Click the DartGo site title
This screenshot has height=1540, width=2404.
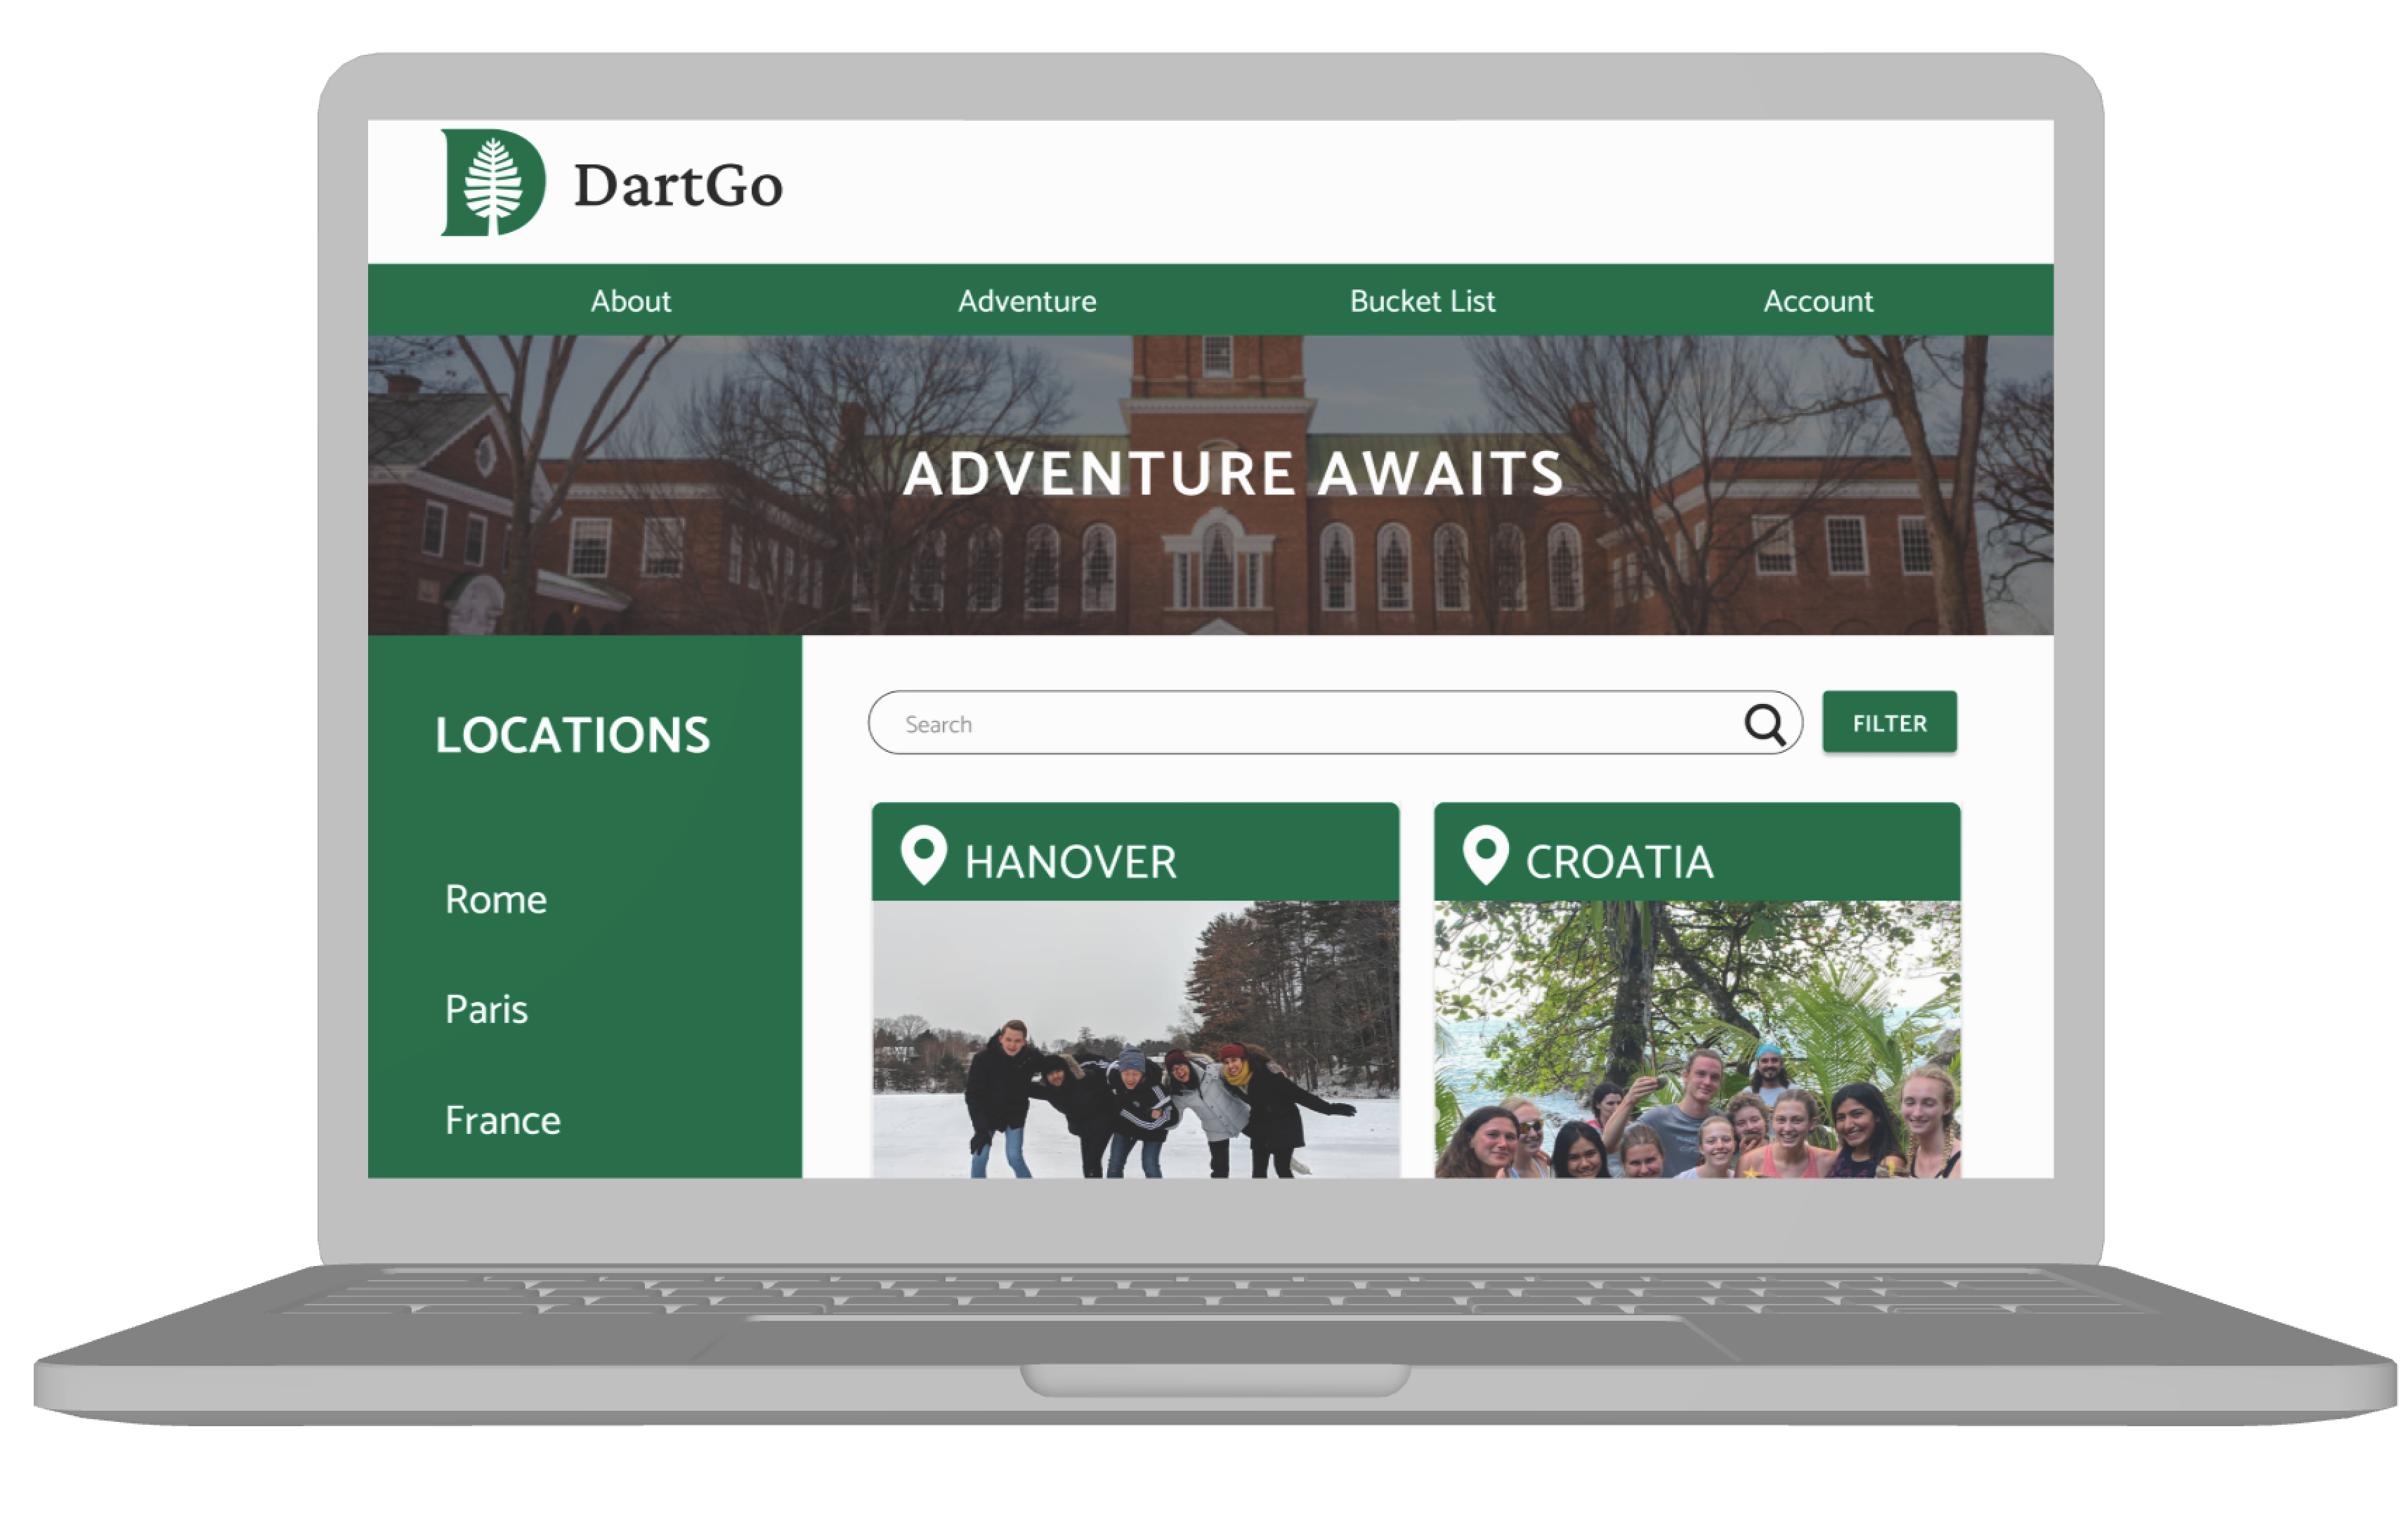[x=678, y=186]
